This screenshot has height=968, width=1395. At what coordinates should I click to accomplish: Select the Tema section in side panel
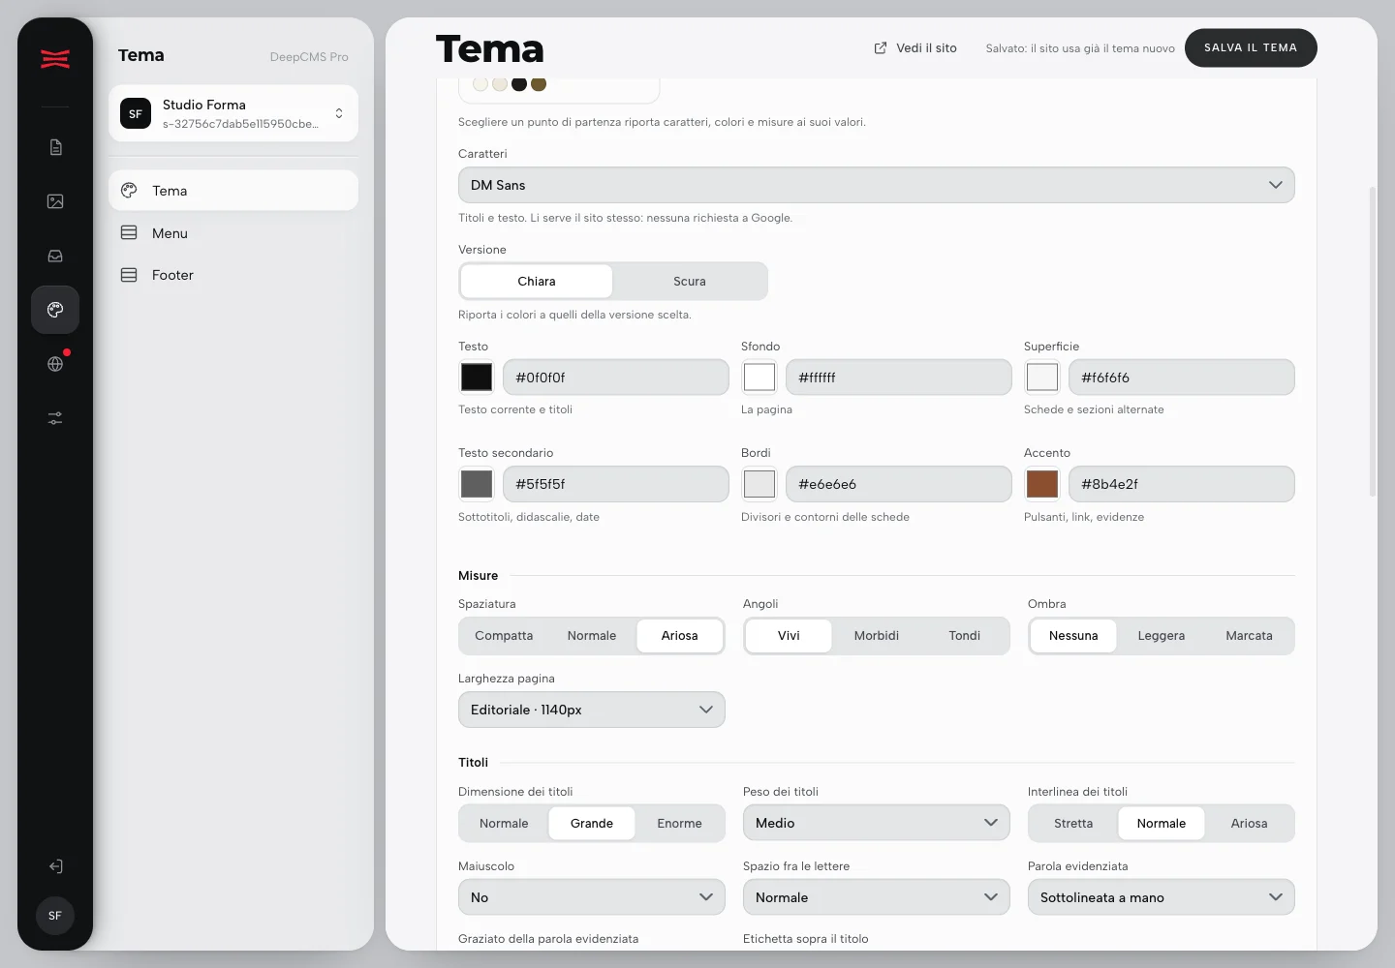[233, 191]
